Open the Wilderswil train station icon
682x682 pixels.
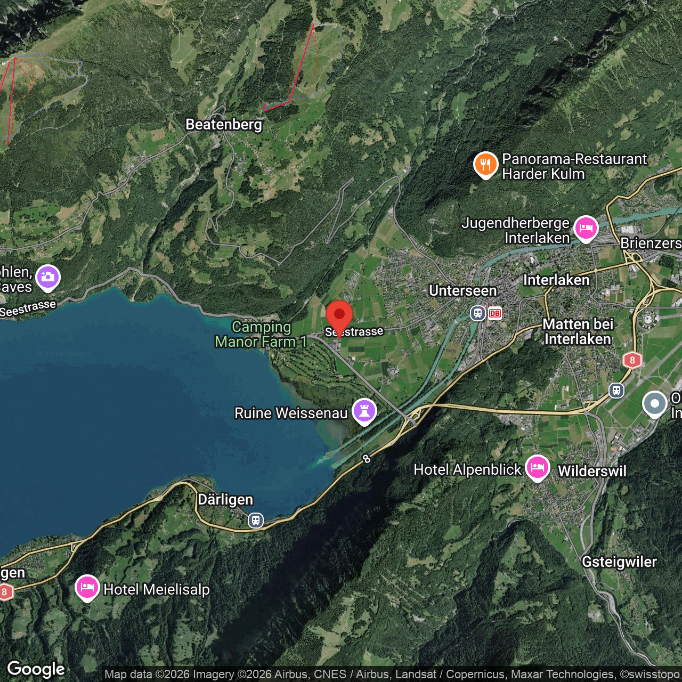coord(616,391)
